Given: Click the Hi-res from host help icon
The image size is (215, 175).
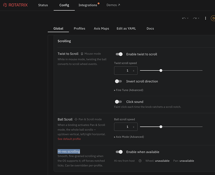Looking at the screenshot, I should (x=140, y=161).
